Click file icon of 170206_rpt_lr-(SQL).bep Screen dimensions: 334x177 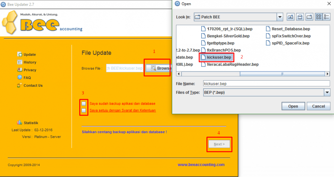[204, 29]
